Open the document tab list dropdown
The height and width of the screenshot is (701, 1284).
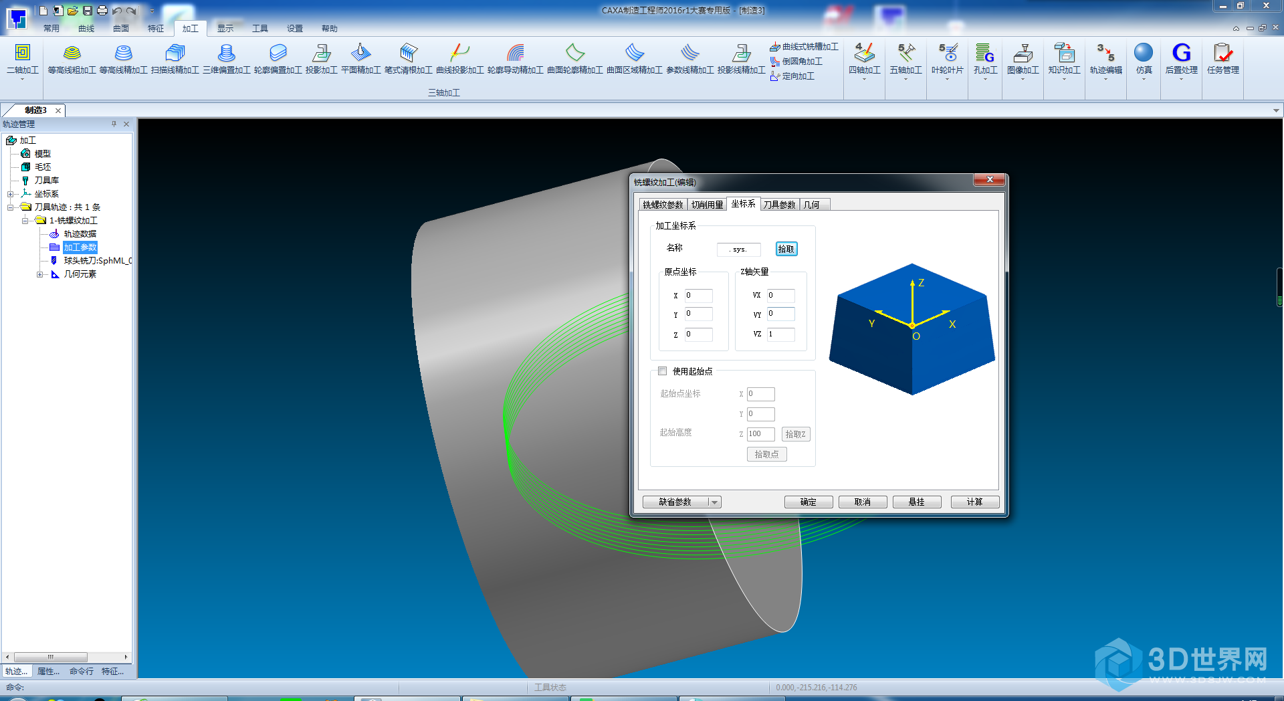pyautogui.click(x=1276, y=110)
